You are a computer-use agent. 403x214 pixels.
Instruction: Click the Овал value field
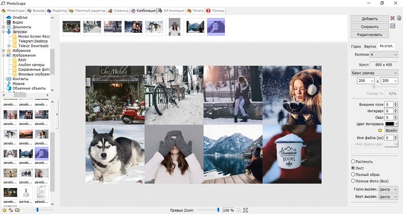[x=389, y=117]
